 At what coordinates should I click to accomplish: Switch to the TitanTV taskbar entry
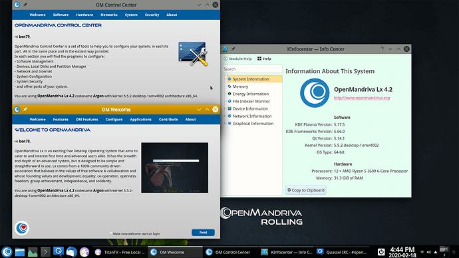[120, 252]
